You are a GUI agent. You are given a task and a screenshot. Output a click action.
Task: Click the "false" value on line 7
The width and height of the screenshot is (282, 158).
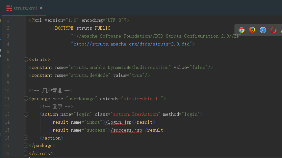(198, 67)
